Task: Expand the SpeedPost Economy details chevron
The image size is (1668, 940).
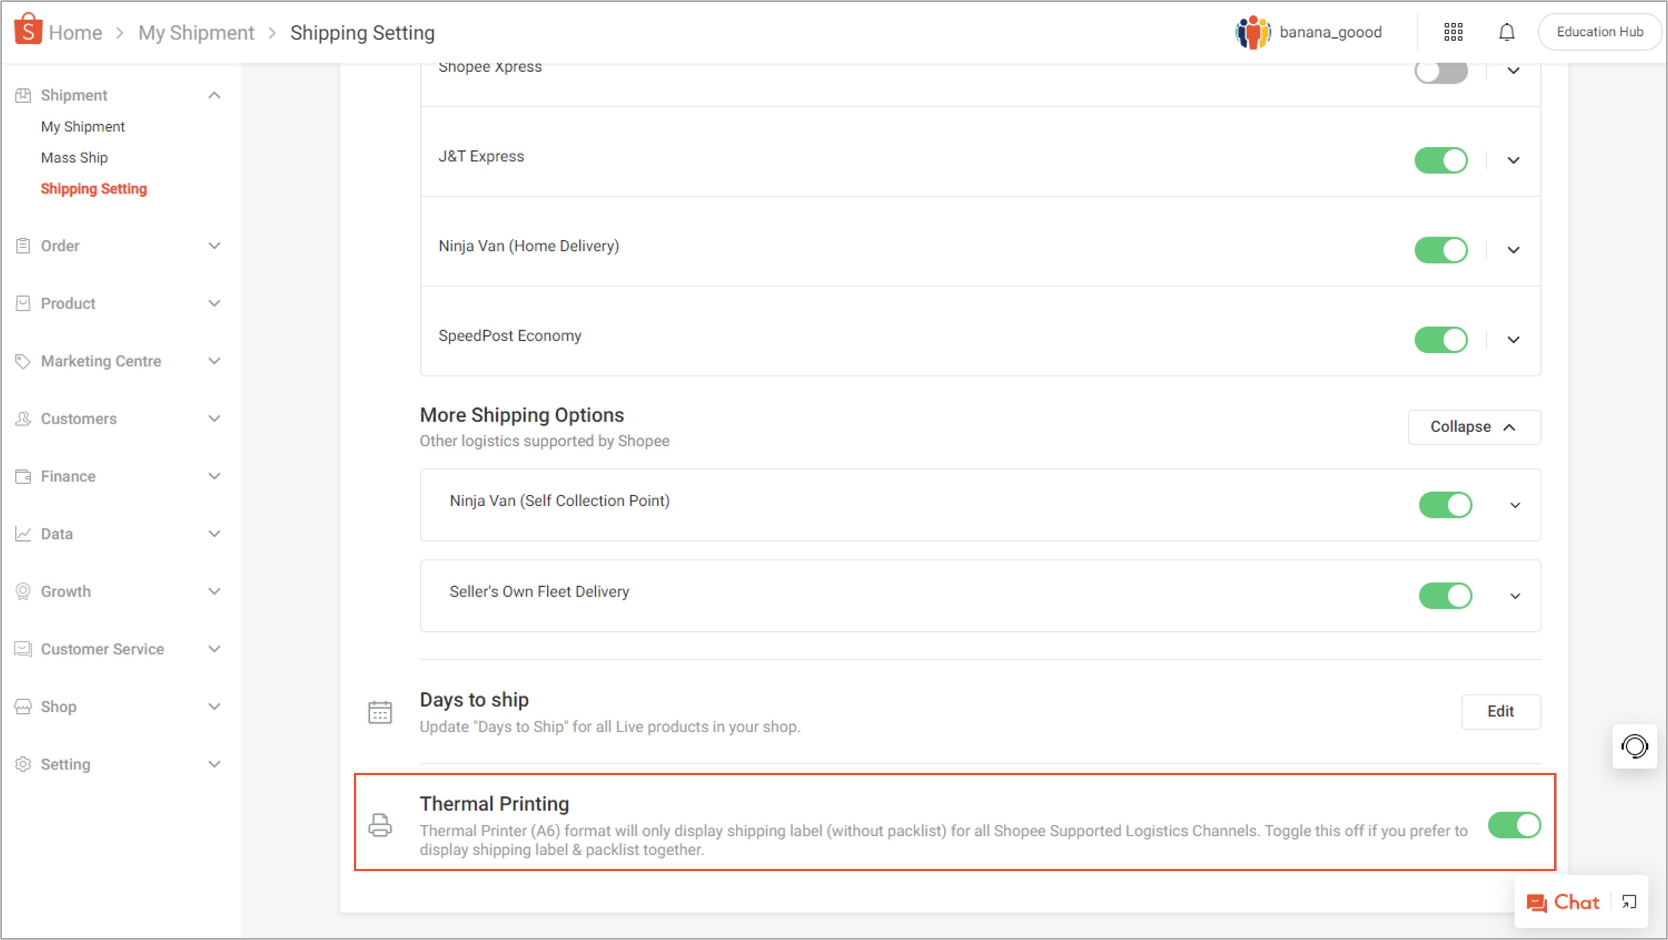Action: [x=1513, y=340]
